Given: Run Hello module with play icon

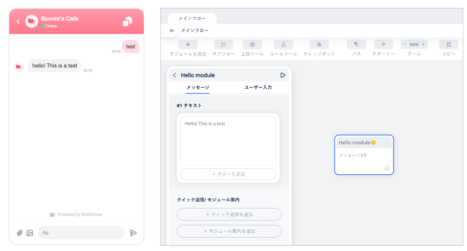Looking at the screenshot, I should coord(283,75).
